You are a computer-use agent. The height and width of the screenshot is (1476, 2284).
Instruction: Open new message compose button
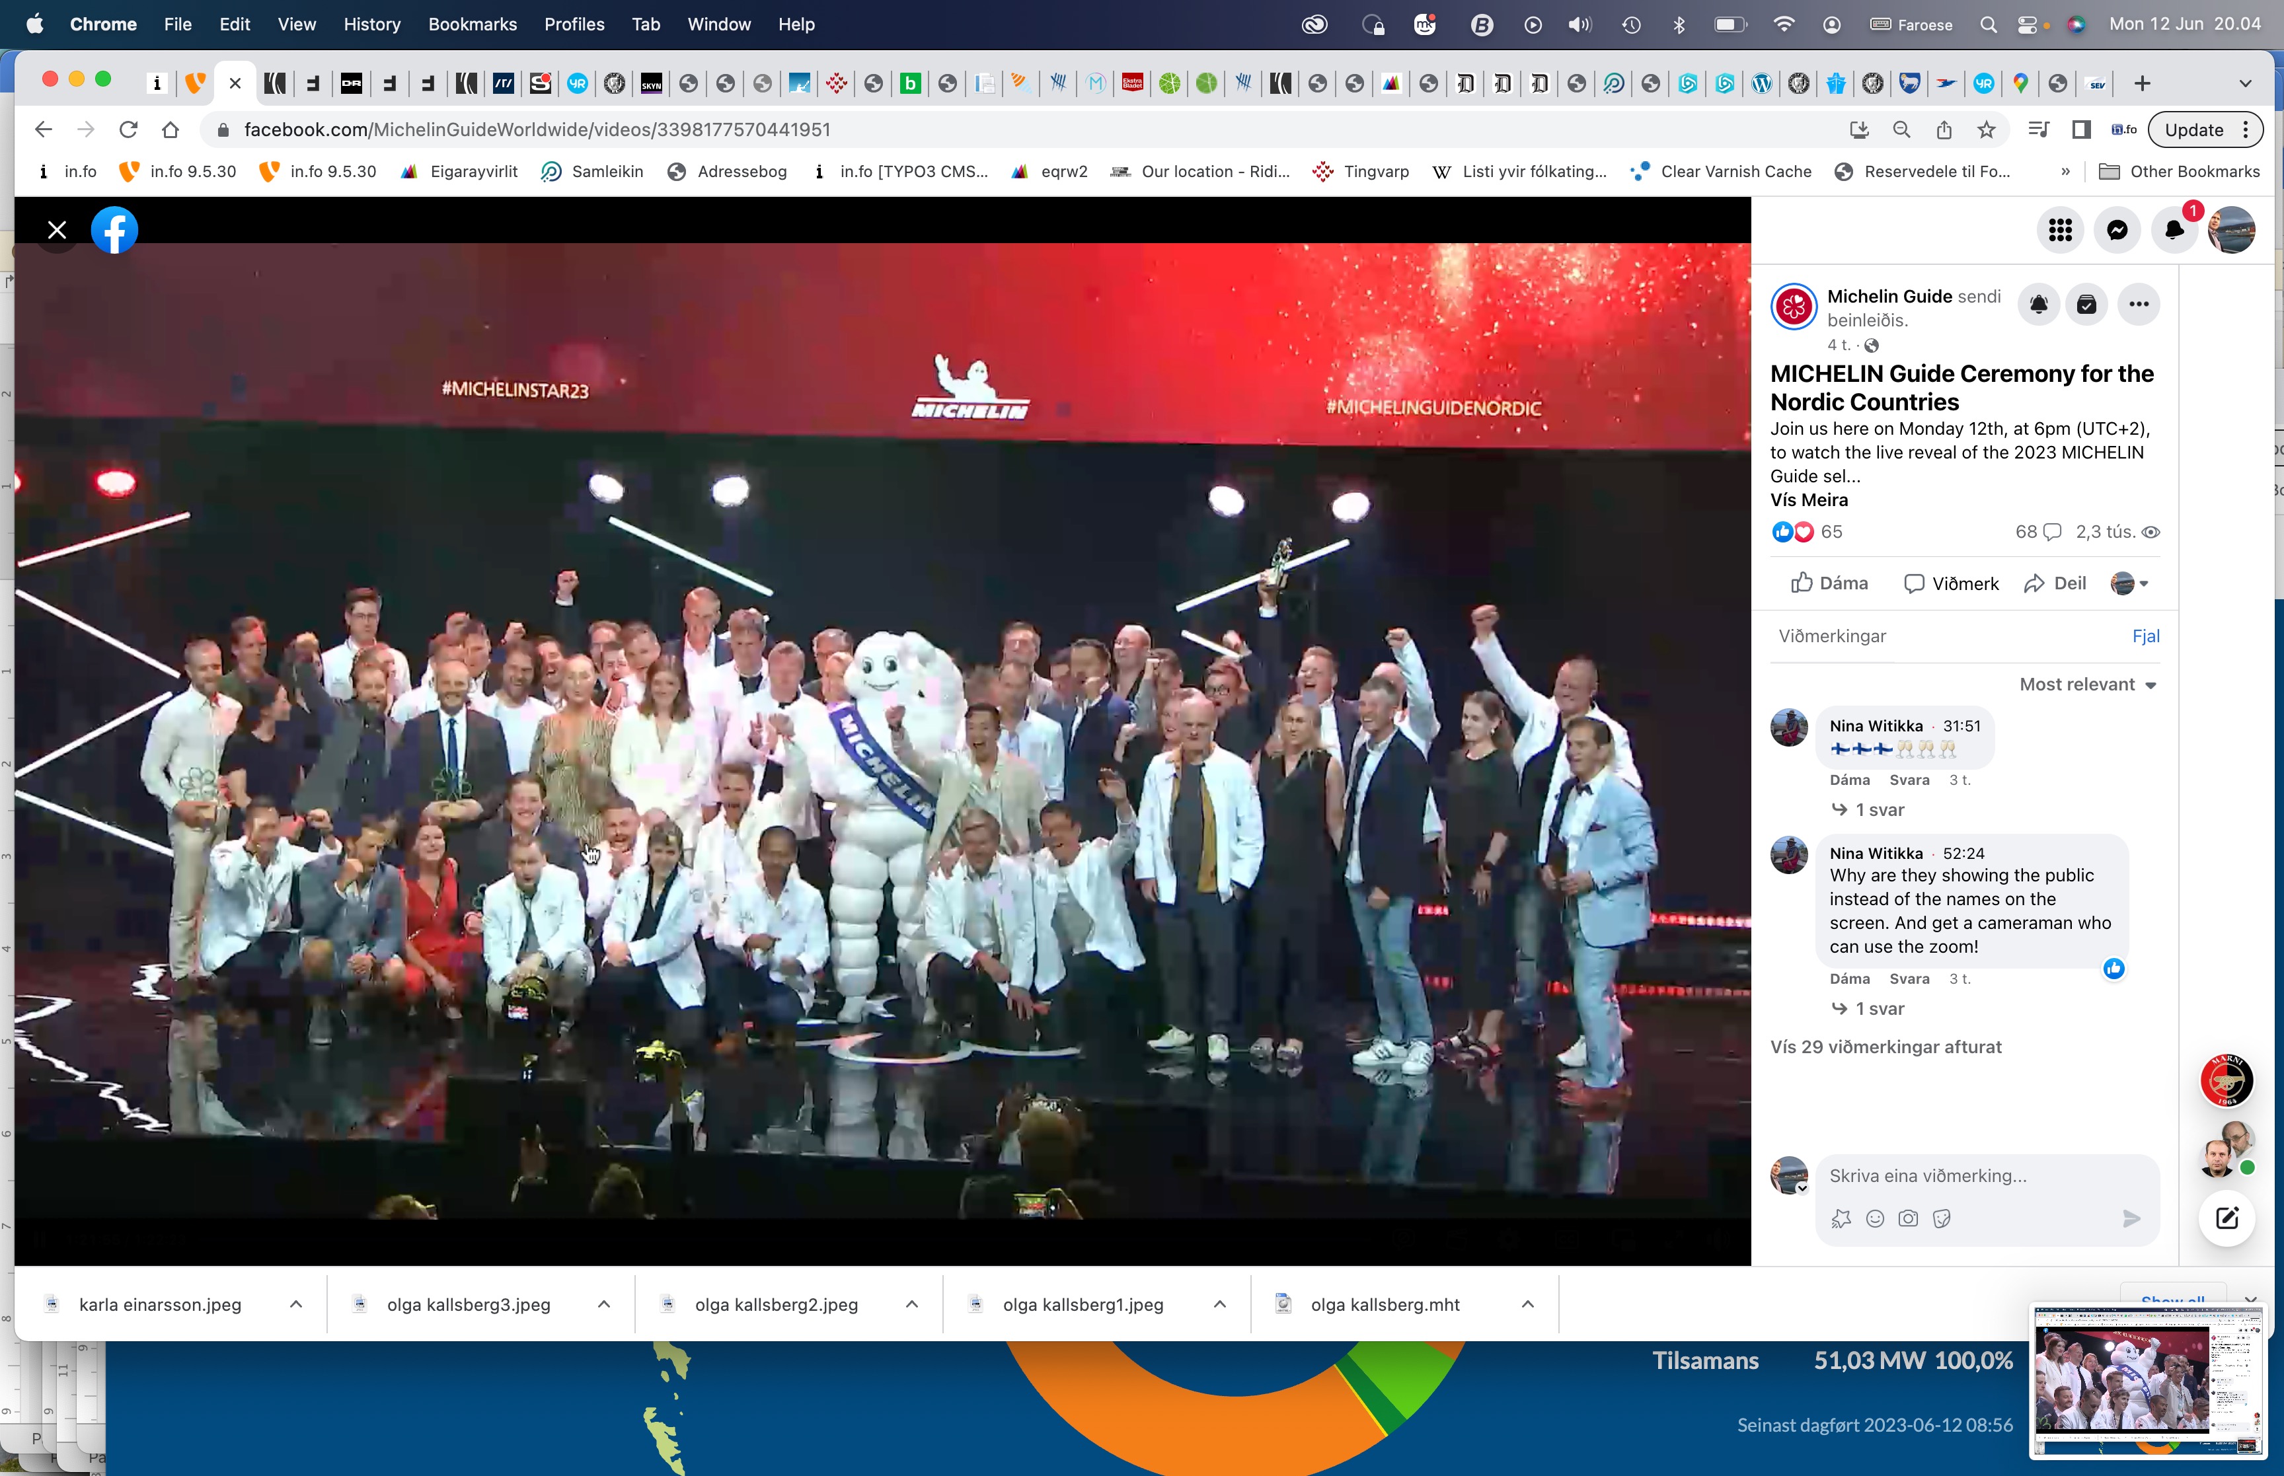coord(2227,1218)
